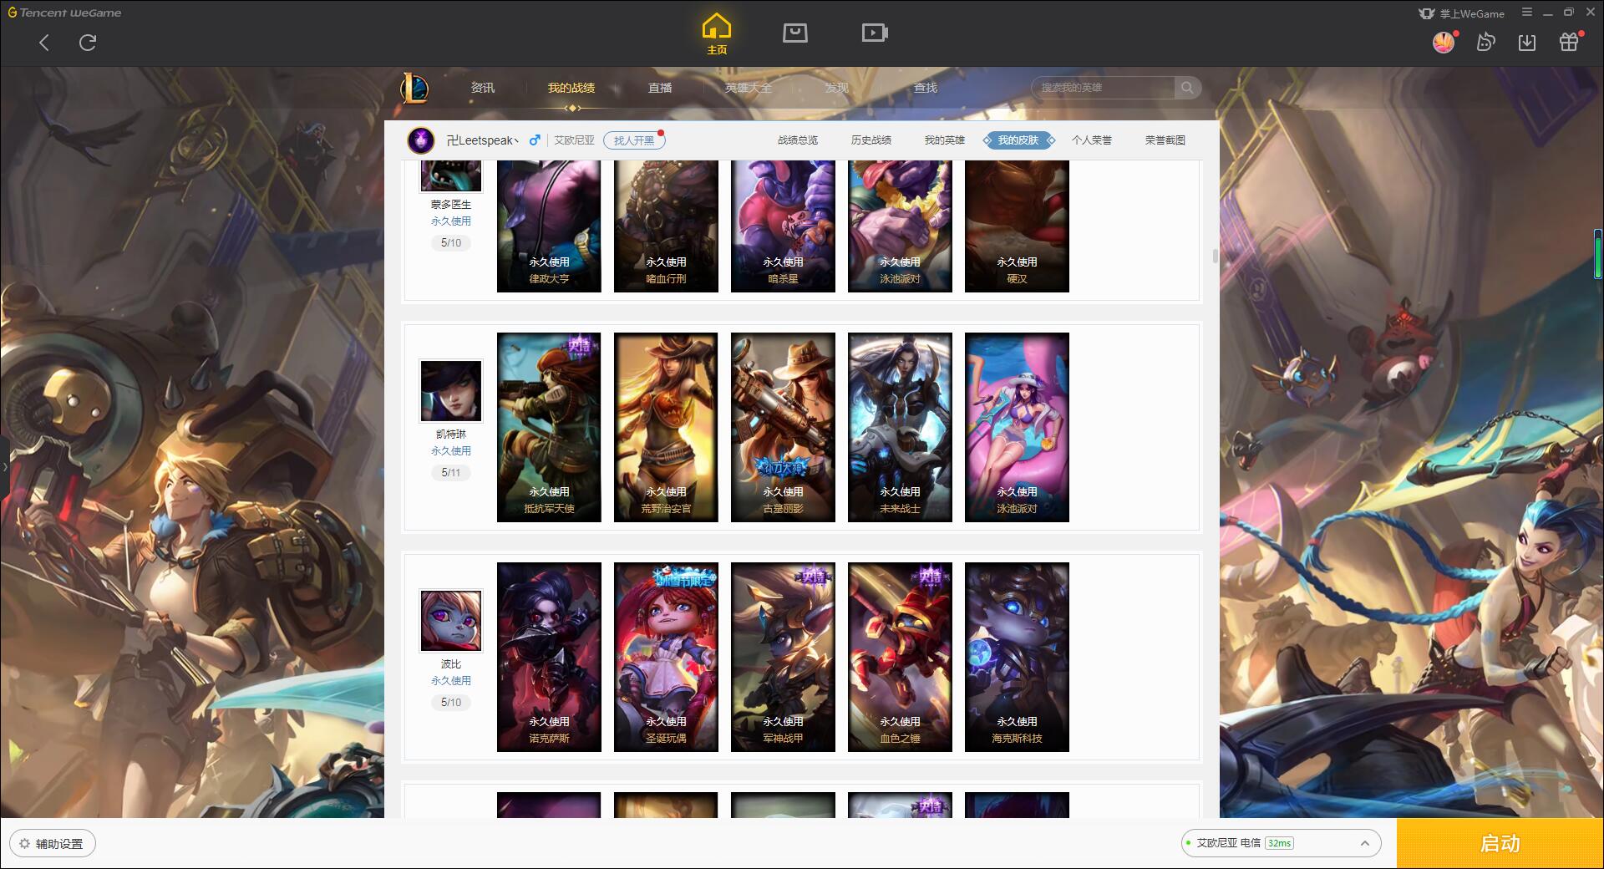Open the 嗜血行刑 skin card

click(x=666, y=226)
